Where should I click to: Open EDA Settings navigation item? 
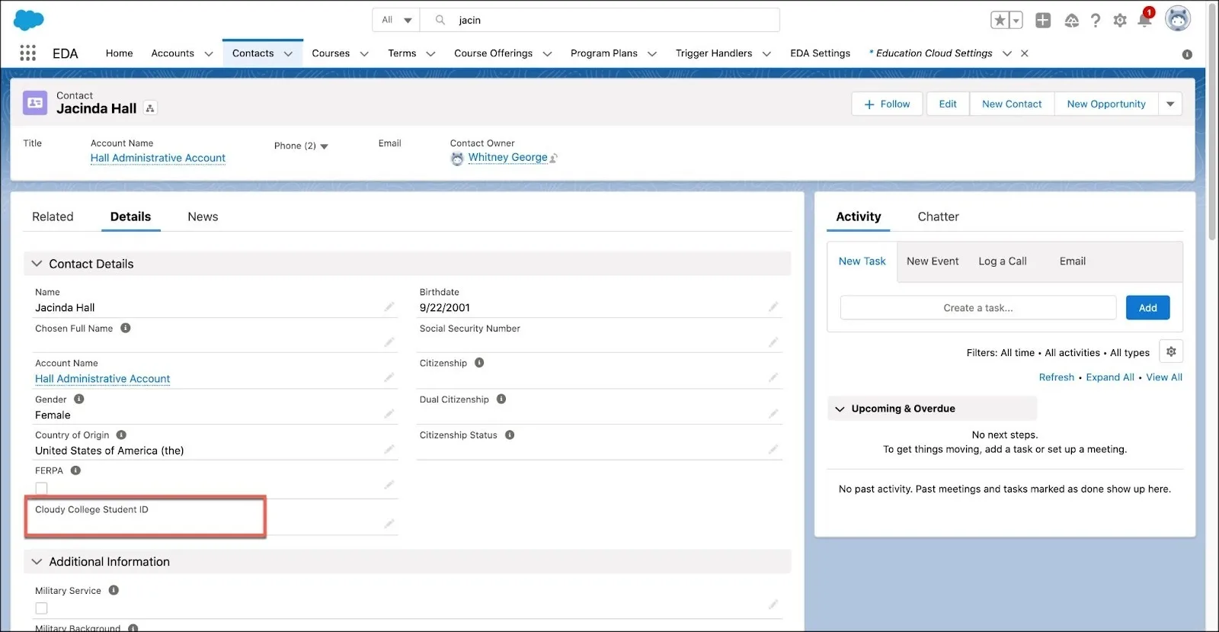[821, 53]
